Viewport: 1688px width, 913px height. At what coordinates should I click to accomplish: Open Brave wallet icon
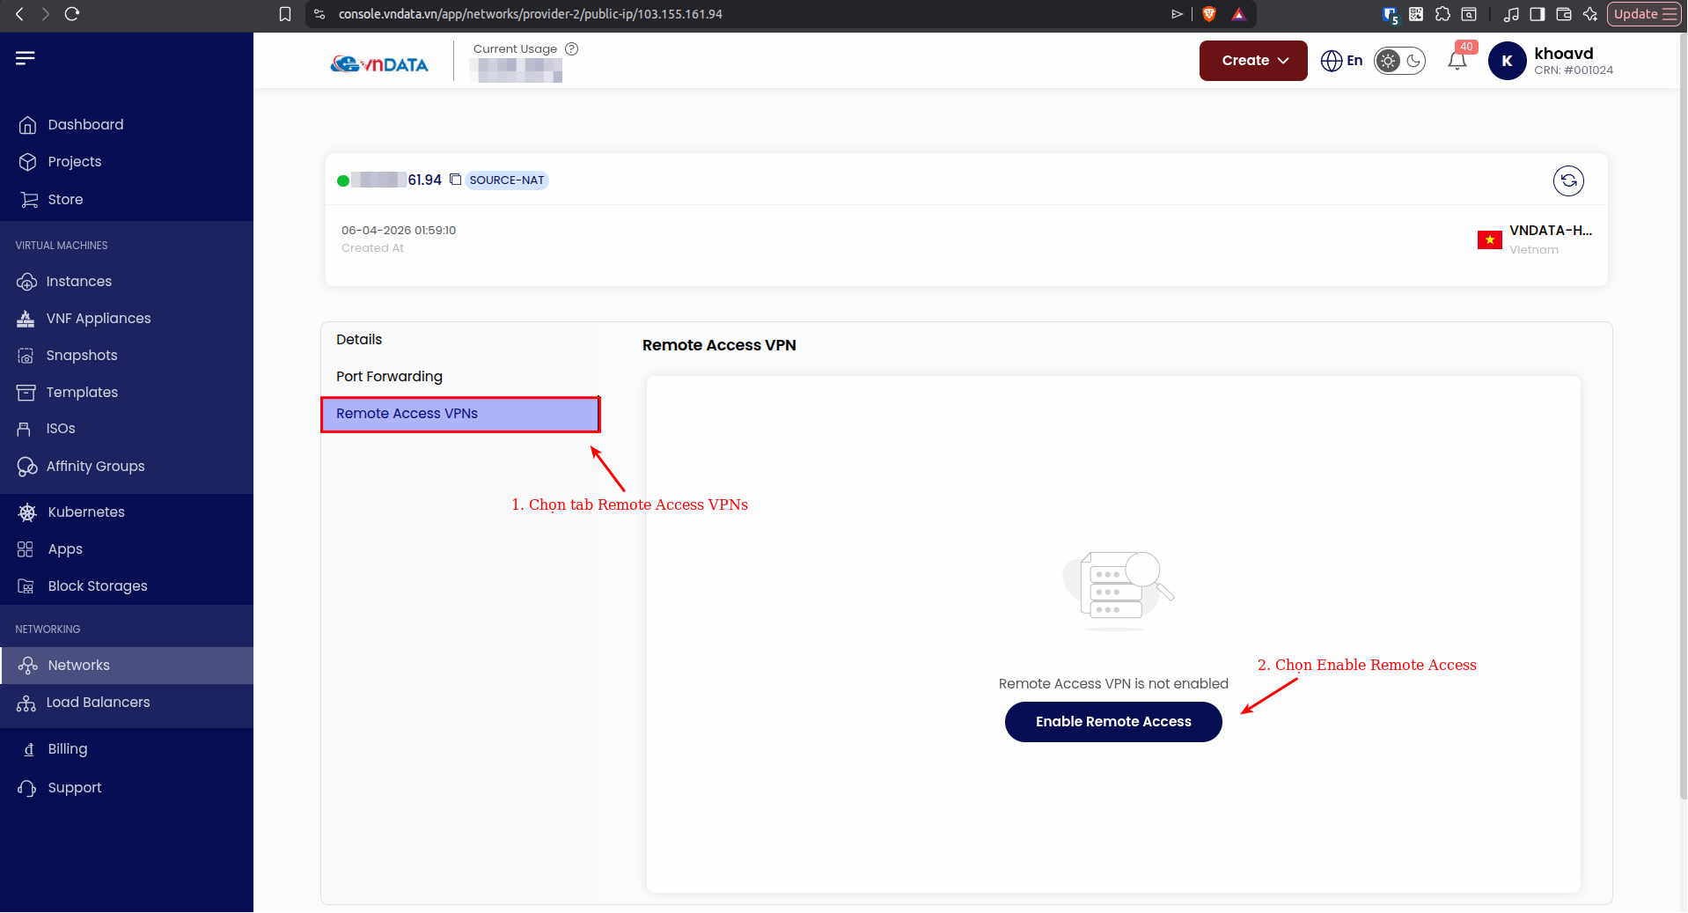coord(1564,14)
